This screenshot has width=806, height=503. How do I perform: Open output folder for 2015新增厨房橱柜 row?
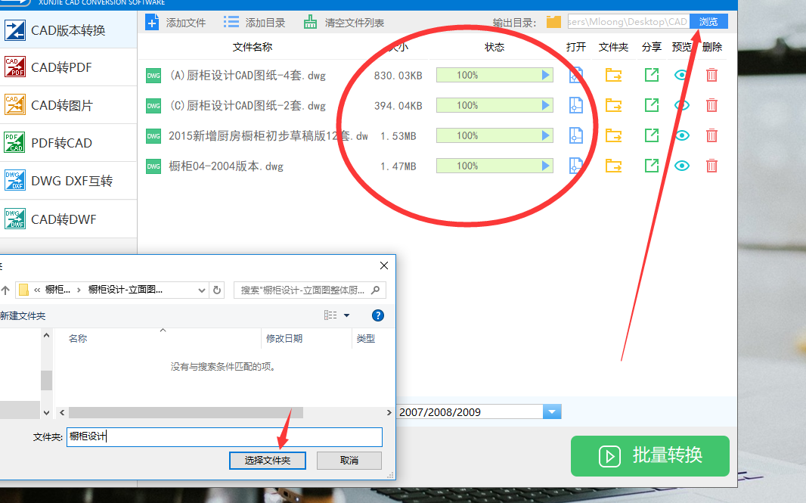(x=613, y=136)
